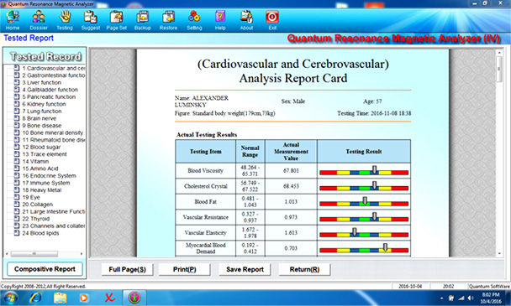This screenshot has width=511, height=306.
Task: Click the Compositive Report button
Action: (45, 269)
